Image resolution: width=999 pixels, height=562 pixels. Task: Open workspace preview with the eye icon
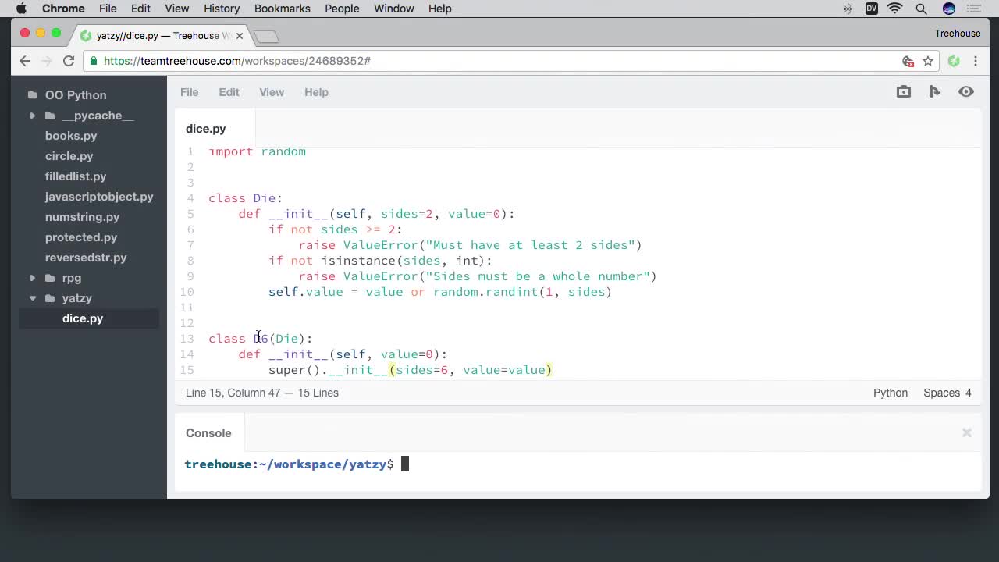(966, 91)
